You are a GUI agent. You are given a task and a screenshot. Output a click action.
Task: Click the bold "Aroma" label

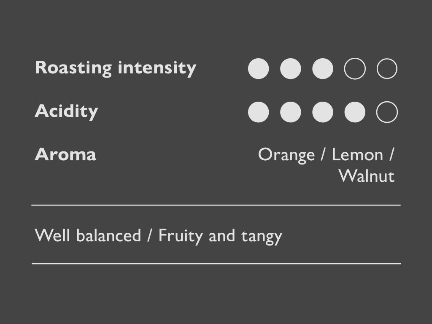coord(65,154)
